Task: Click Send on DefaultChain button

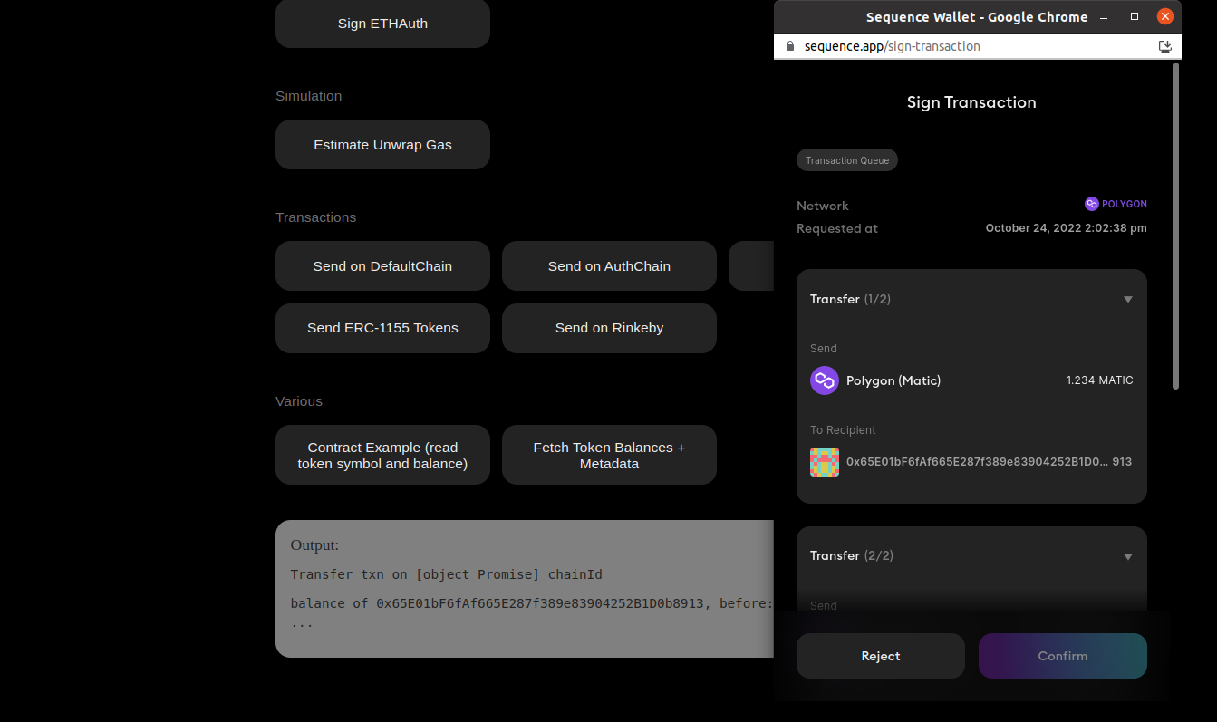Action: (x=382, y=266)
